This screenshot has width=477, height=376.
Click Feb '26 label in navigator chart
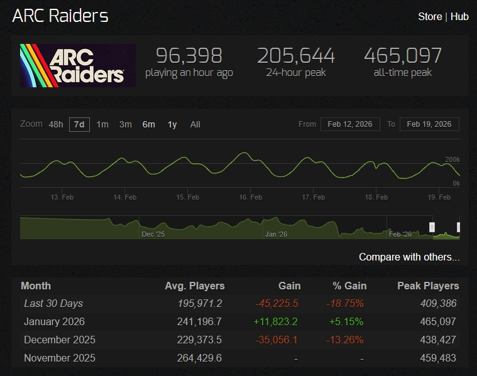[400, 234]
